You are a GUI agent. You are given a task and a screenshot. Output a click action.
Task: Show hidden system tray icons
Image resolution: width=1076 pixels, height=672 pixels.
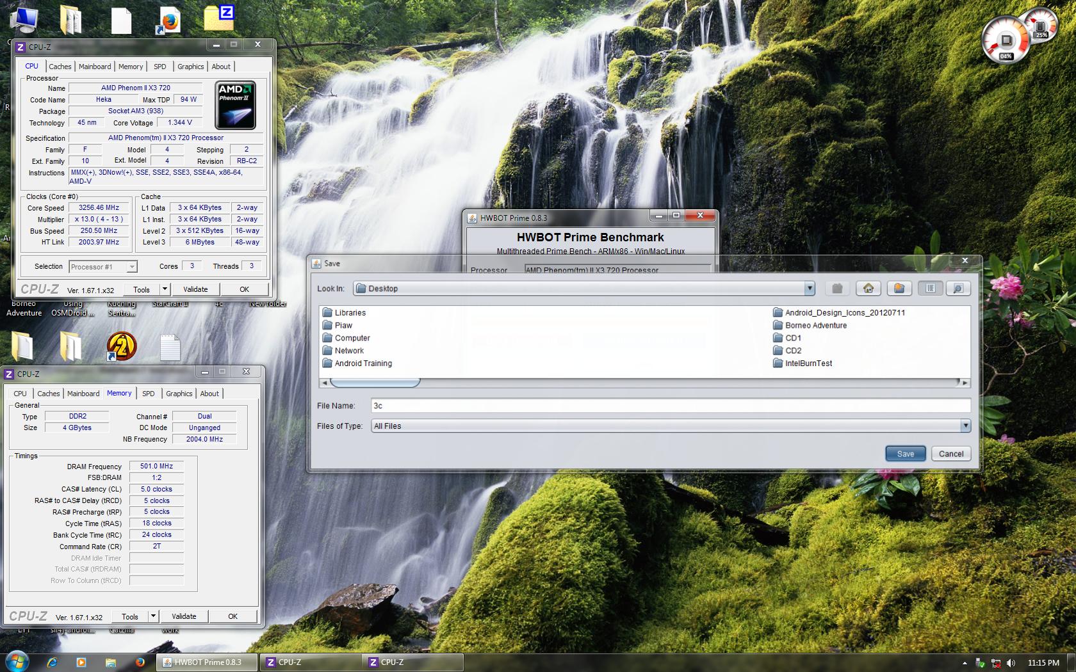[x=965, y=663]
